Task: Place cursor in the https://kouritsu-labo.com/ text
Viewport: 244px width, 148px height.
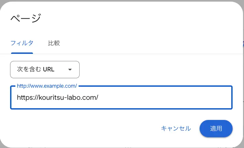Action: (58, 97)
